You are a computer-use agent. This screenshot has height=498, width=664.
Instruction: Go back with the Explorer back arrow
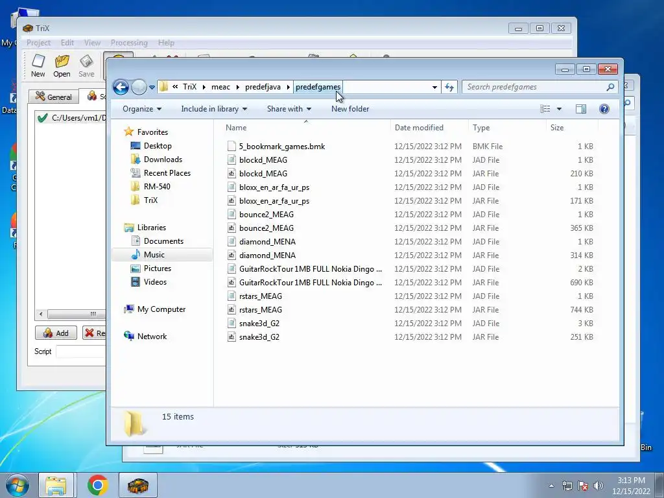tap(121, 88)
